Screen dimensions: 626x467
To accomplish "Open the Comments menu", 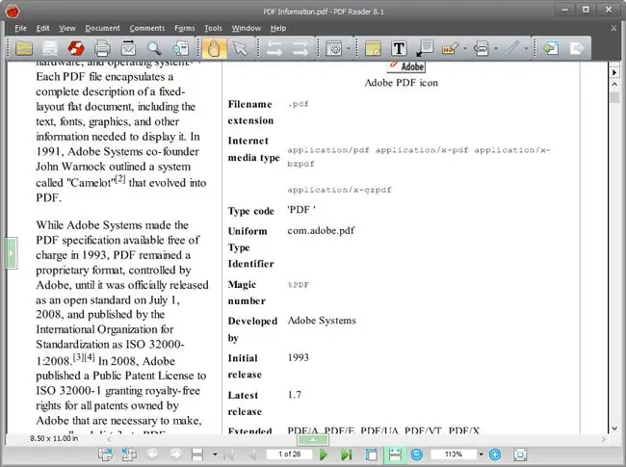I will point(147,28).
